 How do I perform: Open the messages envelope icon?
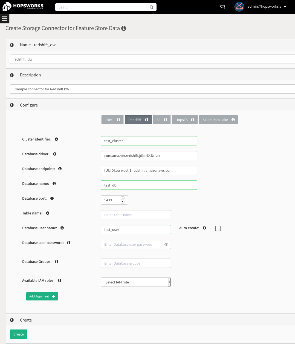(222, 7)
